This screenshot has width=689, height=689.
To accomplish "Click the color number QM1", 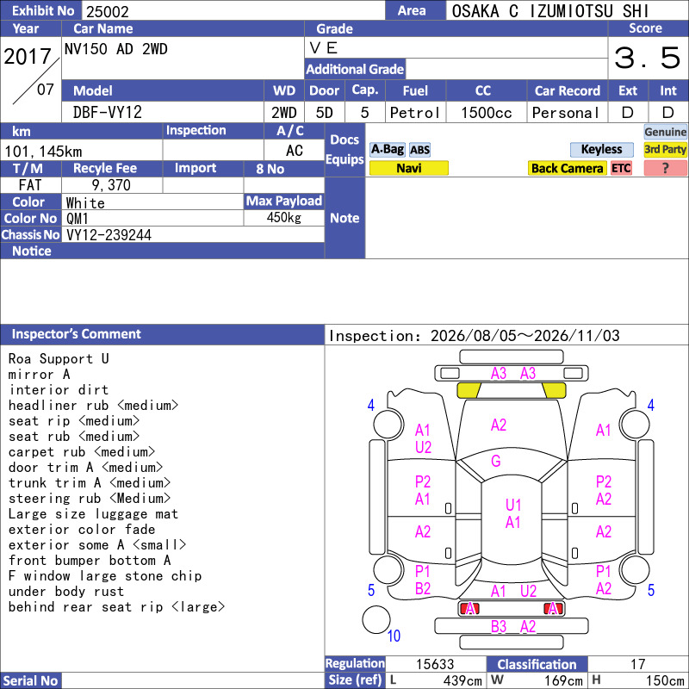I will (x=78, y=219).
